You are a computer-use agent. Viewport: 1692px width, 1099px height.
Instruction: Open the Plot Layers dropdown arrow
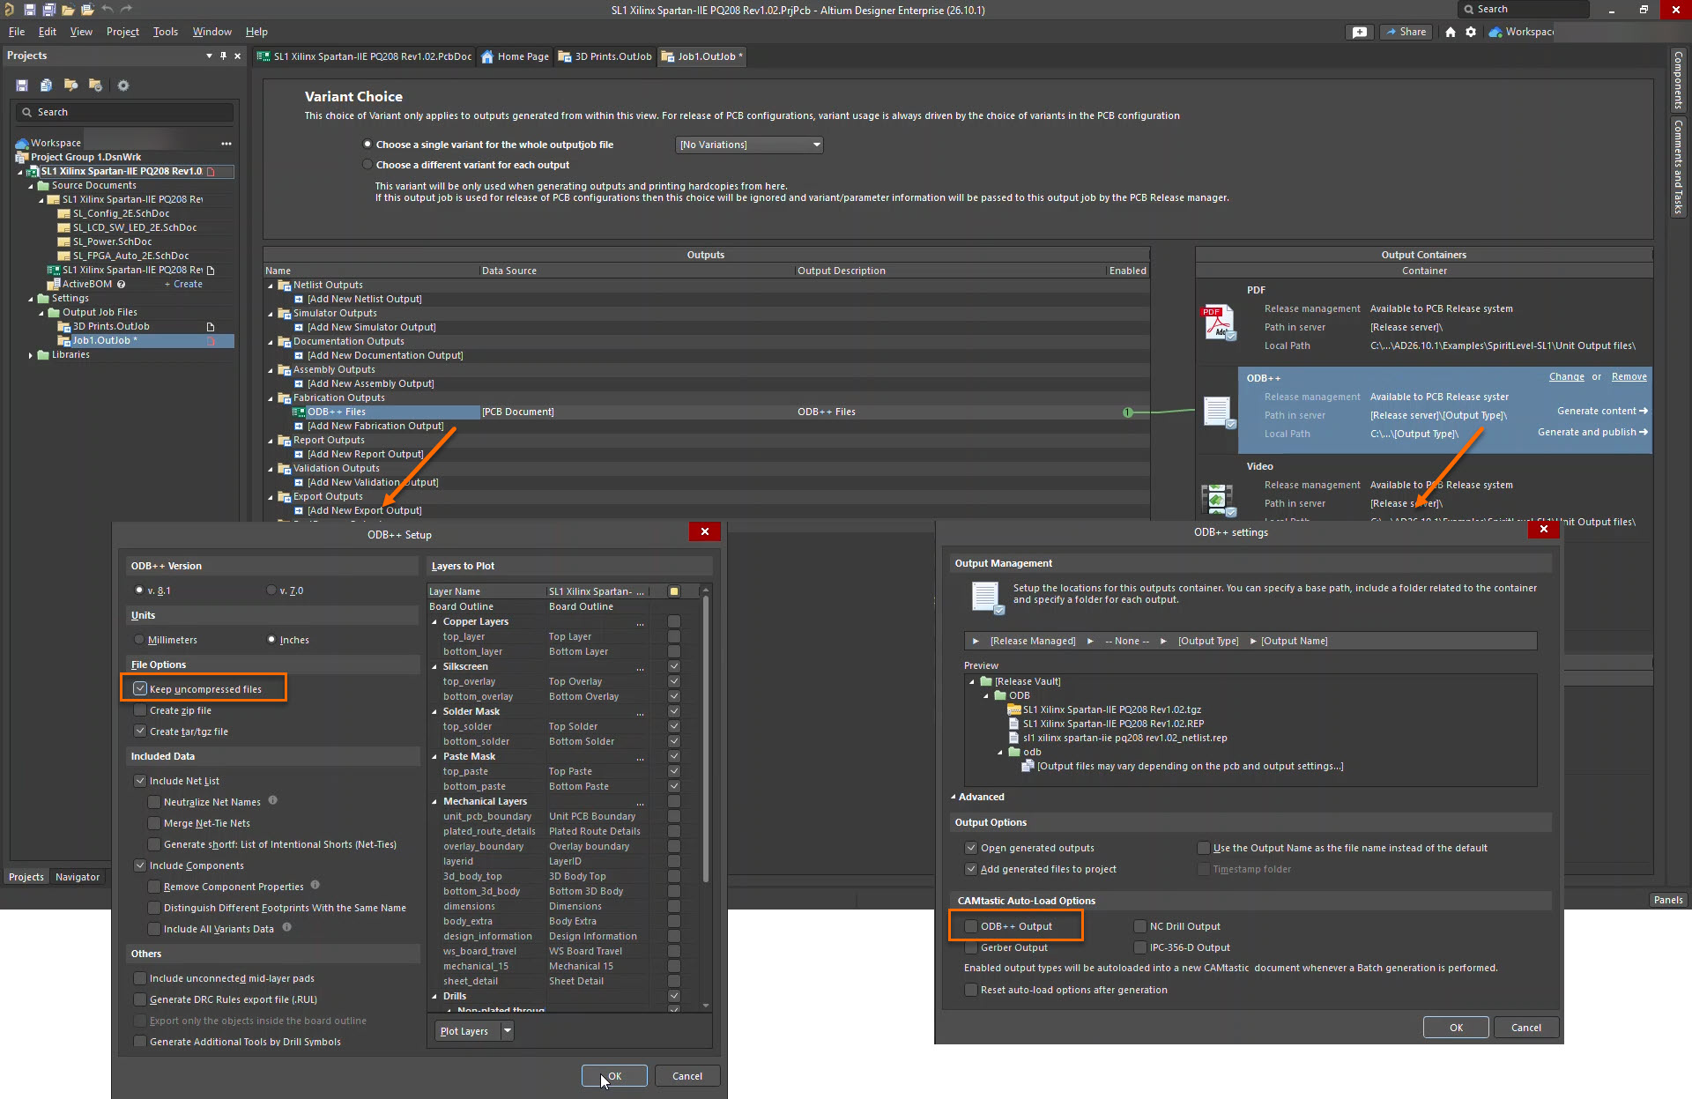[x=508, y=1031]
